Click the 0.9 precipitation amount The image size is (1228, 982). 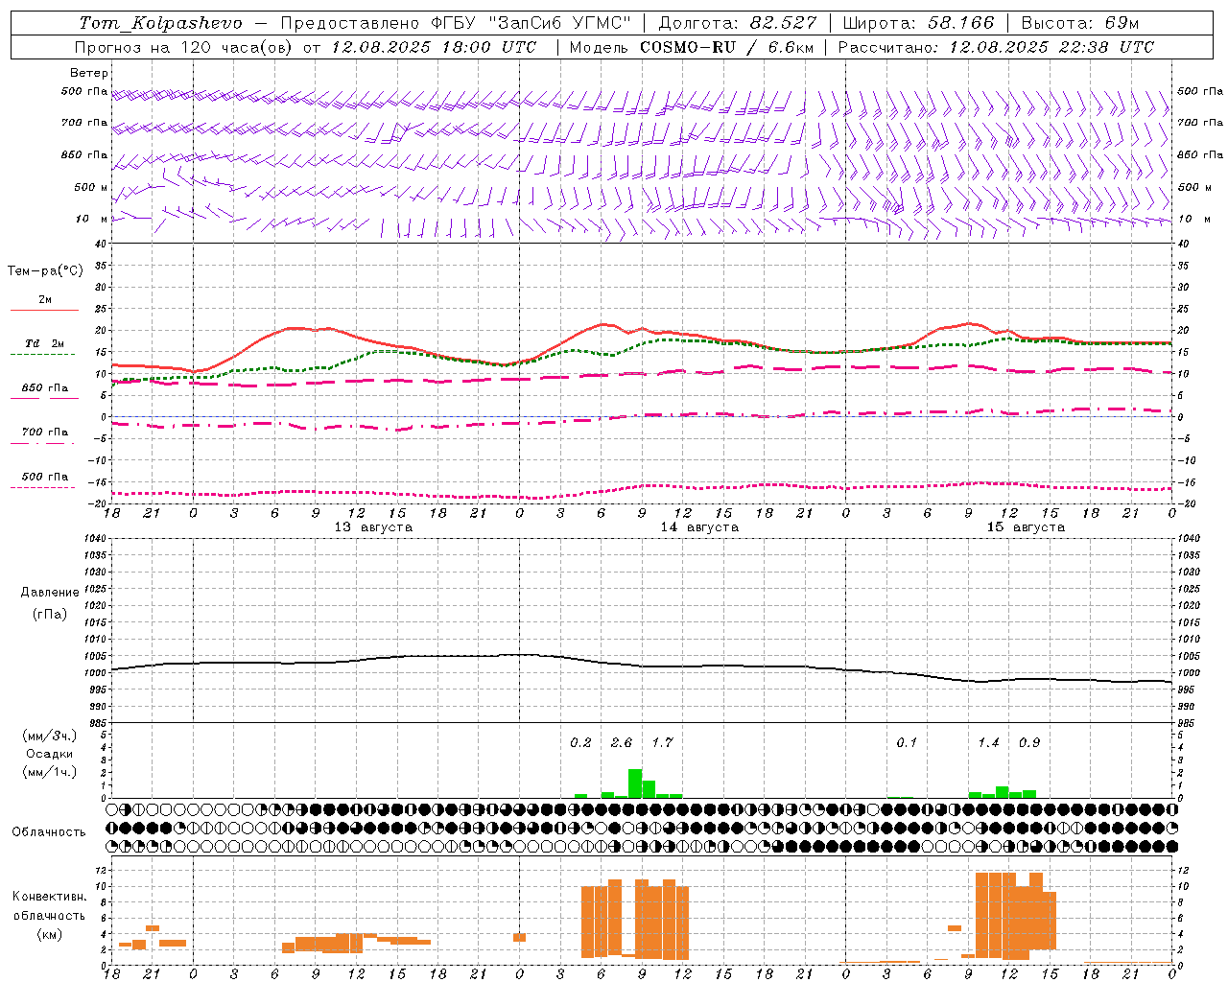coord(1029,743)
